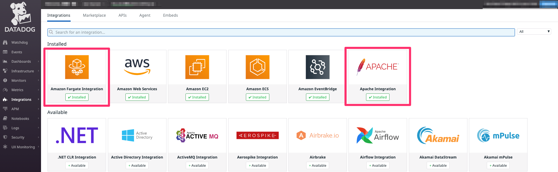The image size is (558, 172).
Task: Click Installed button under Apache Integration
Action: 378,97
